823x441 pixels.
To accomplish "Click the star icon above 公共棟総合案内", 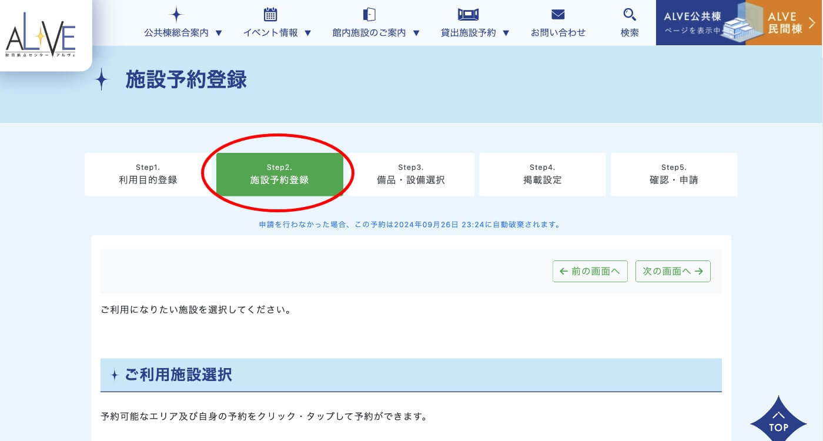I will pos(176,15).
